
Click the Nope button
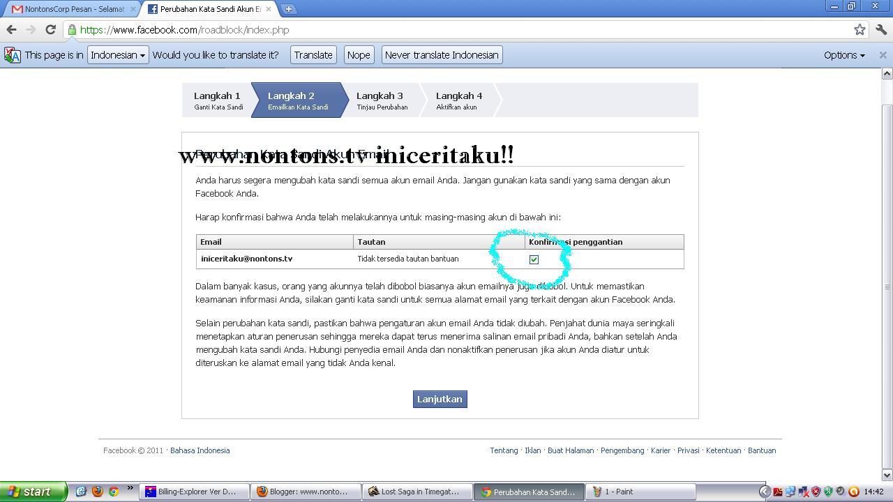[359, 55]
